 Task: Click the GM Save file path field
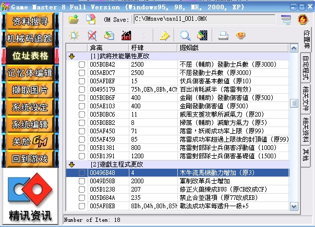(203, 19)
